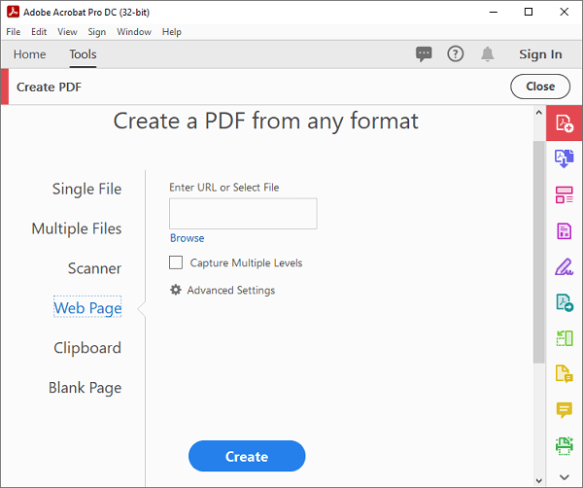
Task: Open Advanced Settings link
Action: 231,290
